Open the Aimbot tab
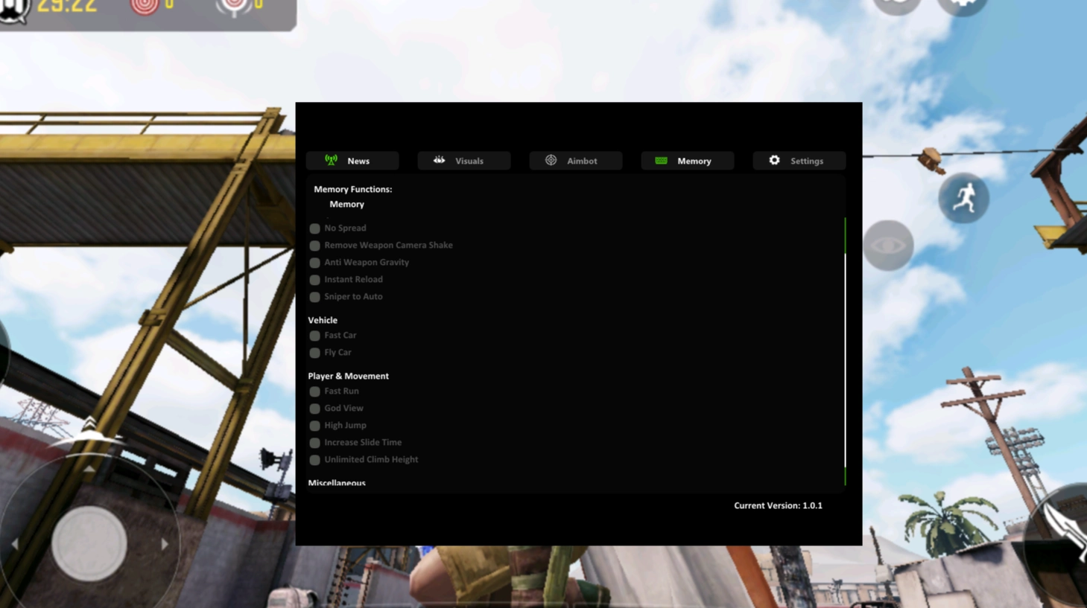This screenshot has height=608, width=1087. pyautogui.click(x=576, y=161)
